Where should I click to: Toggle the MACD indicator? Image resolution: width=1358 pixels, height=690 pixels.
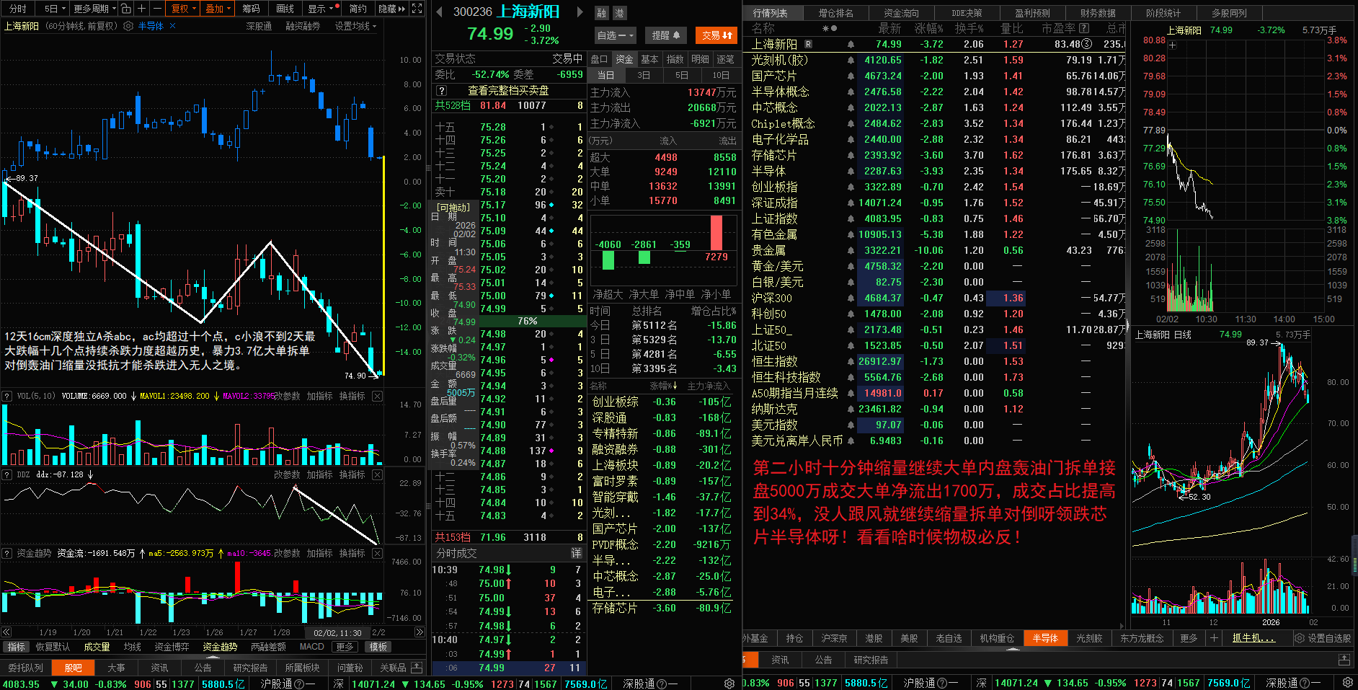(312, 647)
